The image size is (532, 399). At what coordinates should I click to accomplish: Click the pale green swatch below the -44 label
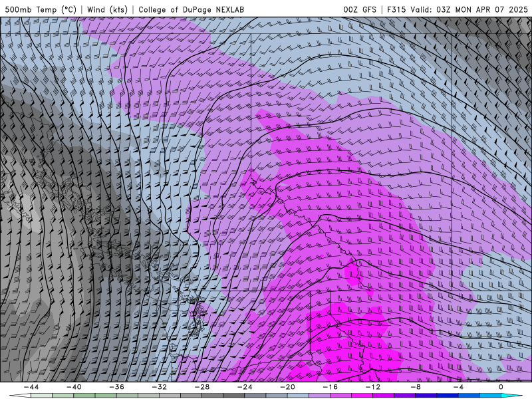41,396
